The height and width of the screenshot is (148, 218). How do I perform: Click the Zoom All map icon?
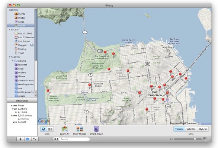(64, 129)
